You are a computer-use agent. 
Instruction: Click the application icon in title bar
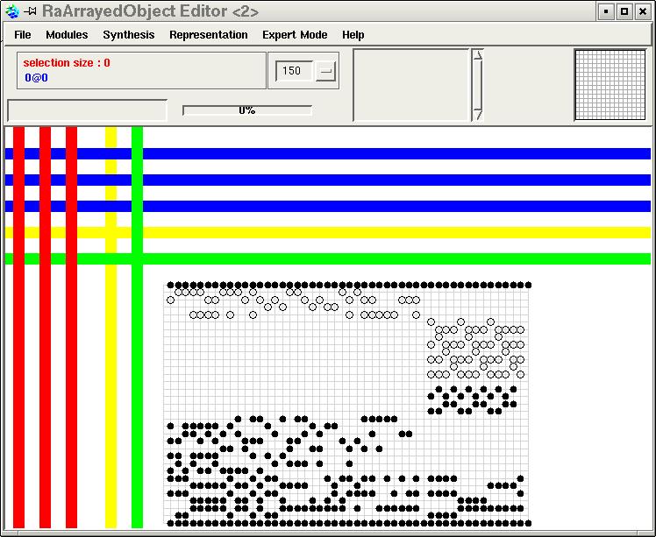[12, 11]
